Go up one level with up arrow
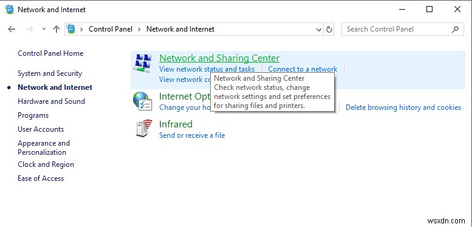The width and height of the screenshot is (472, 227). [56, 29]
